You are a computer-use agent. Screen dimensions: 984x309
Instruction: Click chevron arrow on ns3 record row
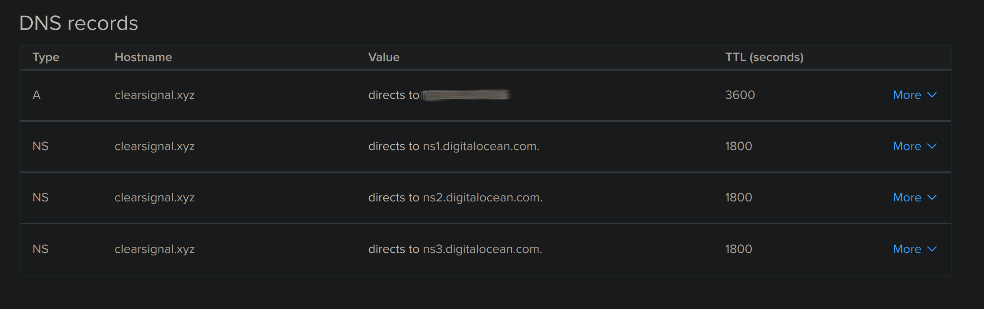932,249
